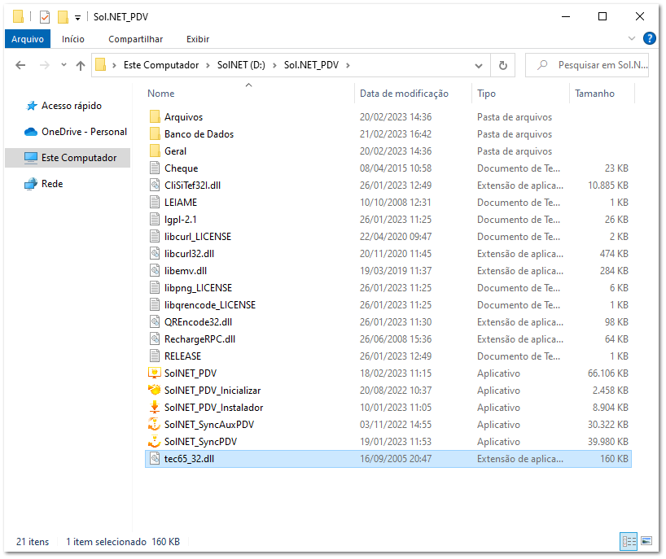Navigate up to the parent folder
This screenshot has height=559, width=666.
pos(77,65)
